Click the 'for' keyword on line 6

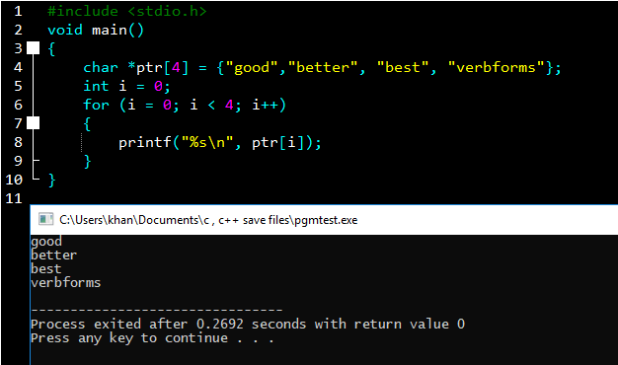[x=96, y=105]
